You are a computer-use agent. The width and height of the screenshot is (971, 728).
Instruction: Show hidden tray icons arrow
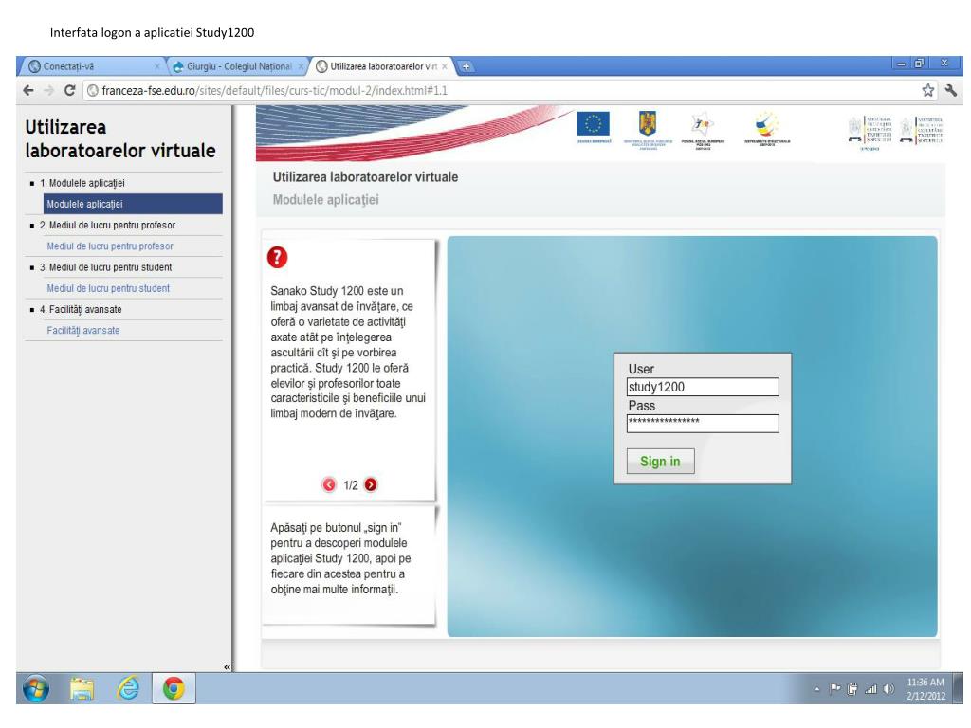(x=816, y=689)
